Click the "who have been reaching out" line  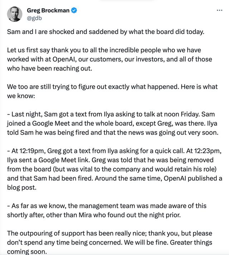[49, 68]
